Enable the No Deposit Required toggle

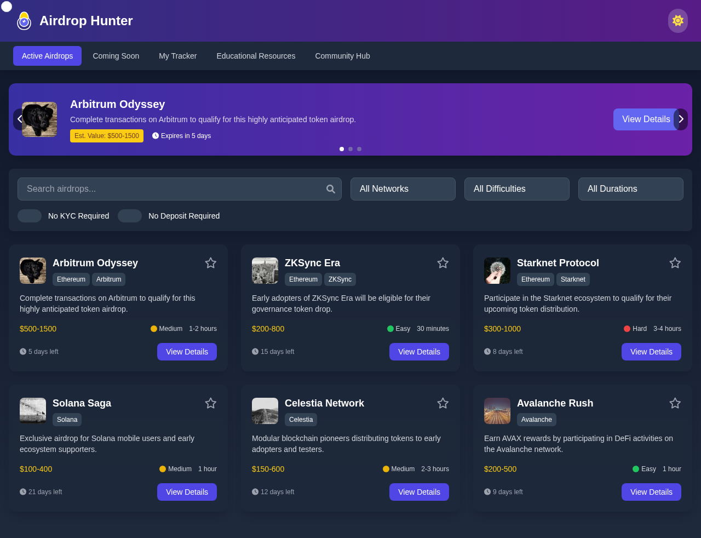click(x=130, y=216)
